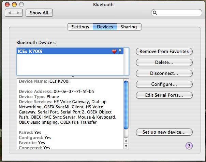The width and height of the screenshot is (206, 162).
Task: Click Edit Serial Ports... button
Action: coord(164,95)
